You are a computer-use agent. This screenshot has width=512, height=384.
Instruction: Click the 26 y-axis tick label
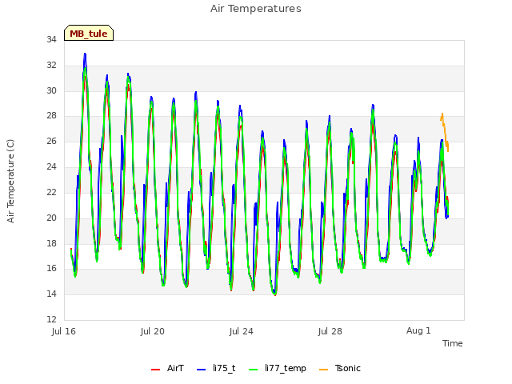51,141
